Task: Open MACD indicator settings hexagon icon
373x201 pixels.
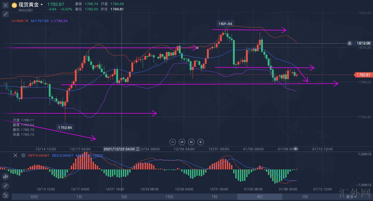Action: click(23, 155)
